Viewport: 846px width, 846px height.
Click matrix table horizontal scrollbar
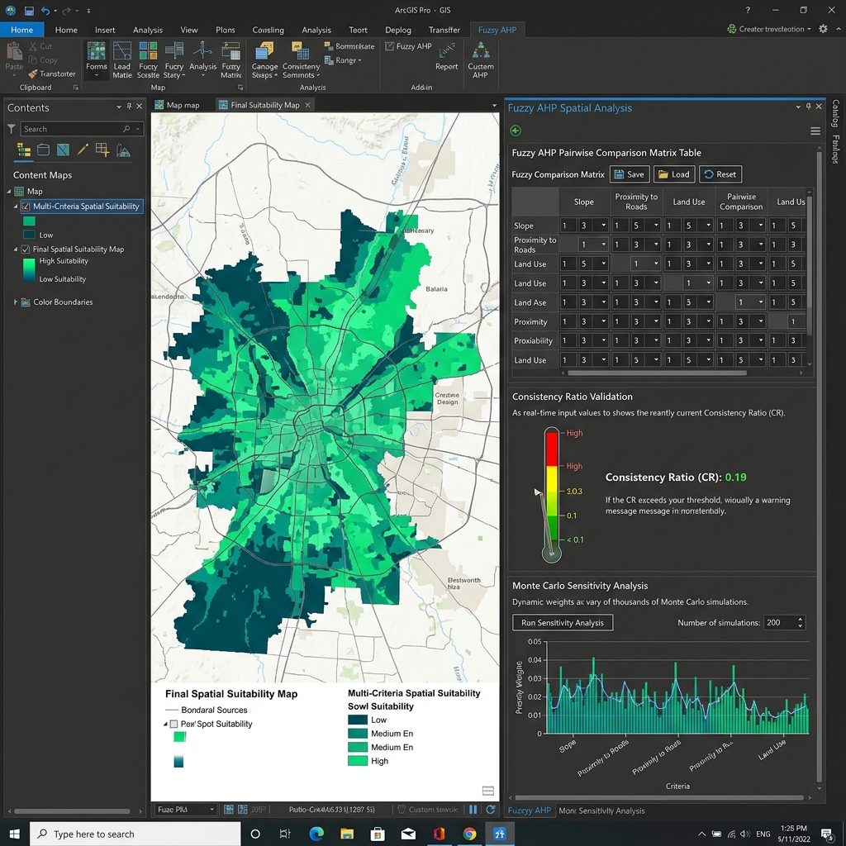click(657, 373)
